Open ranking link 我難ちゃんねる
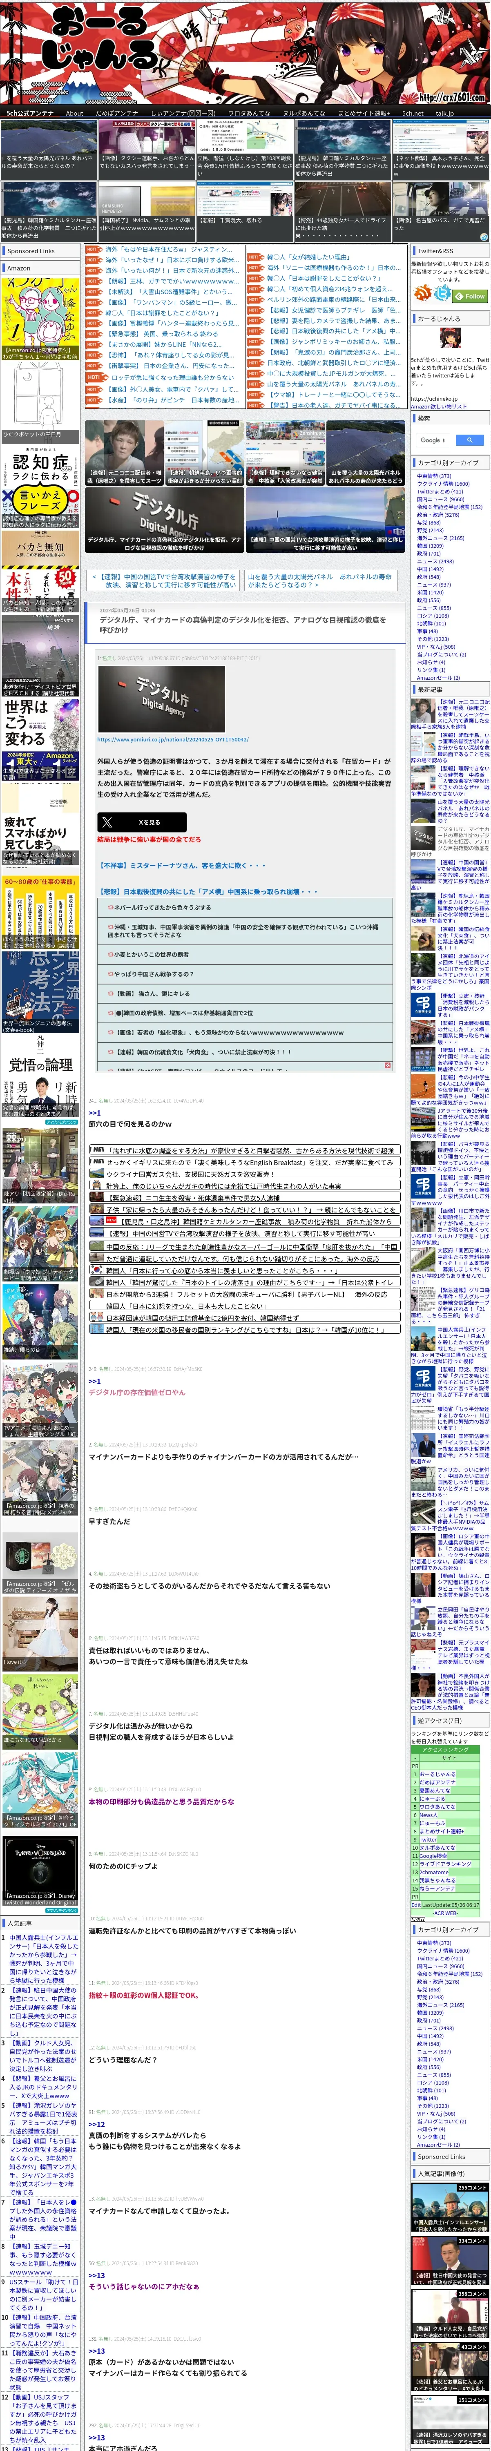The image size is (491, 2451). pyautogui.click(x=438, y=1879)
